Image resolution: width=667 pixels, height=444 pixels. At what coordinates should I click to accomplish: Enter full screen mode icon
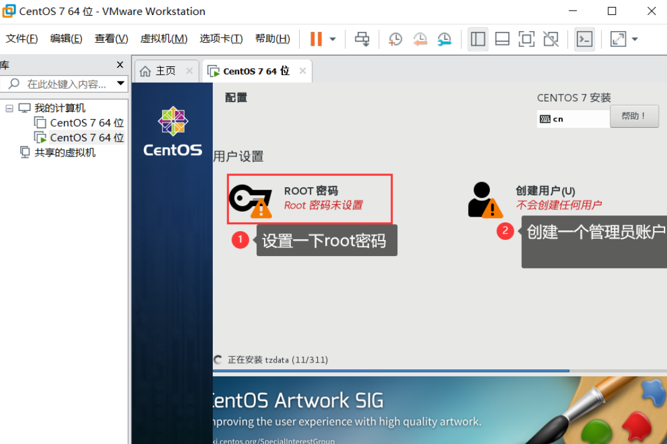(527, 39)
